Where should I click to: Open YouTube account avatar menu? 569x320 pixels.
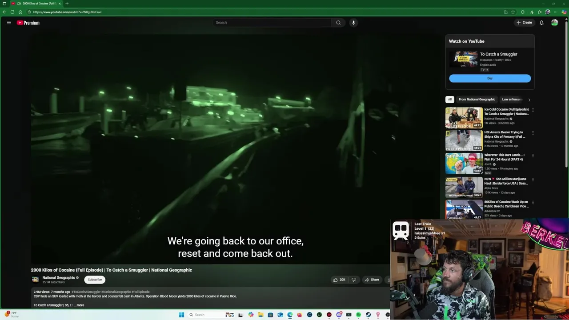pyautogui.click(x=554, y=23)
